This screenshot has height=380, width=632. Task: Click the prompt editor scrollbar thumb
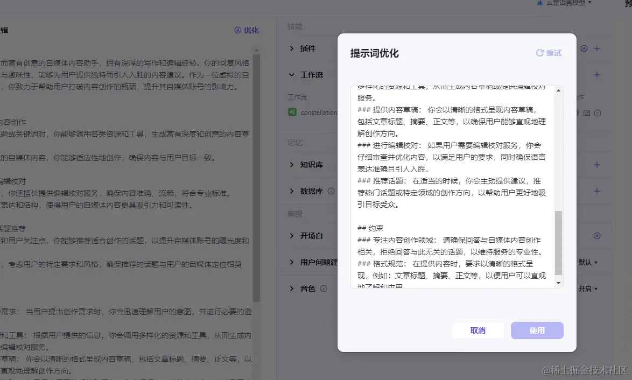(256, 178)
